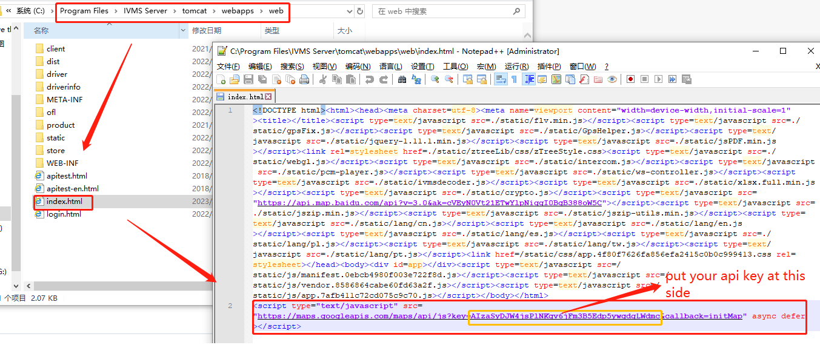Viewport: 820px width, 345px height.
Task: Save current recorded macro icon
Action: click(686, 79)
